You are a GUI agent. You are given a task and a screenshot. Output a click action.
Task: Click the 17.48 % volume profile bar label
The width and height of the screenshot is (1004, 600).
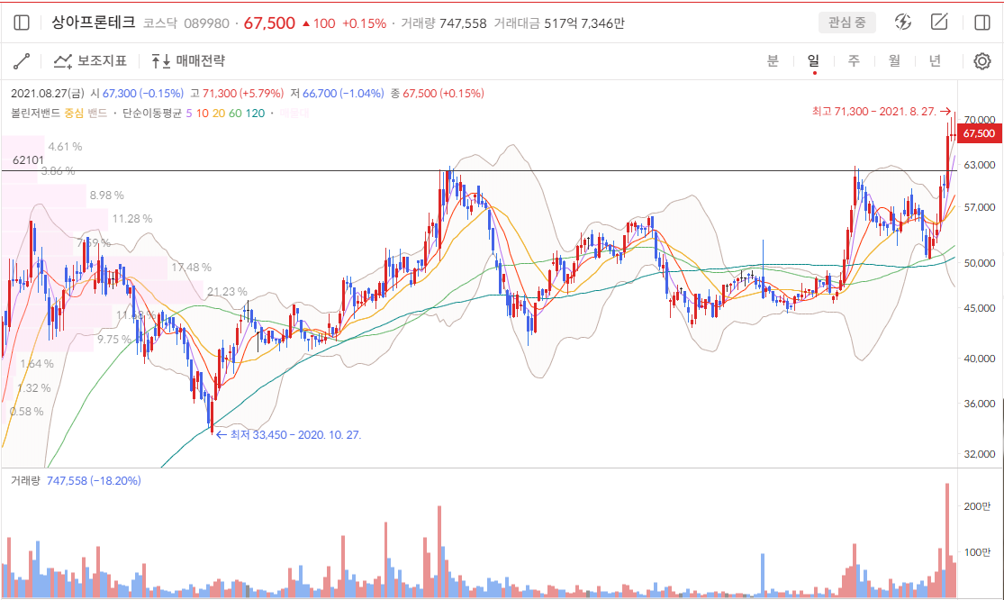191,267
